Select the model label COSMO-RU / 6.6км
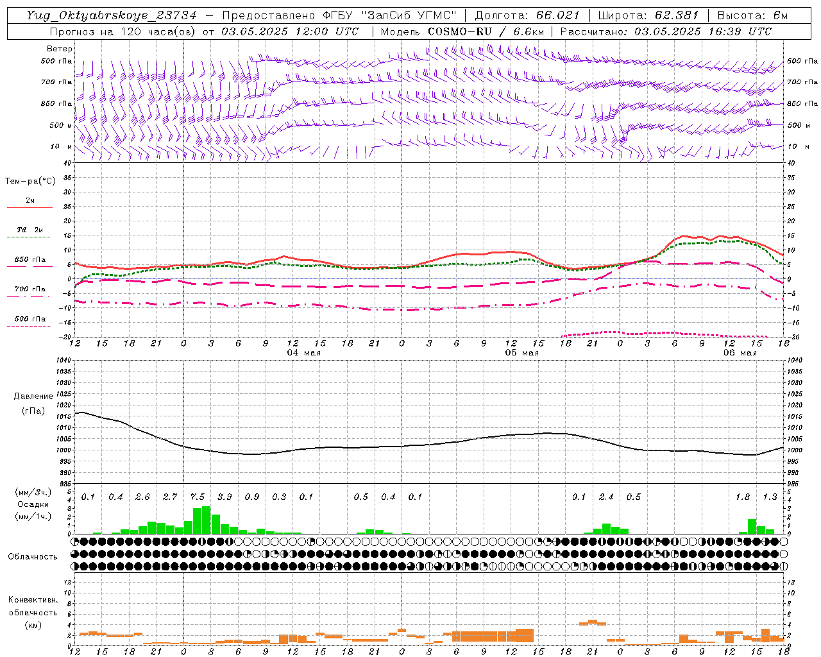 pos(486,31)
